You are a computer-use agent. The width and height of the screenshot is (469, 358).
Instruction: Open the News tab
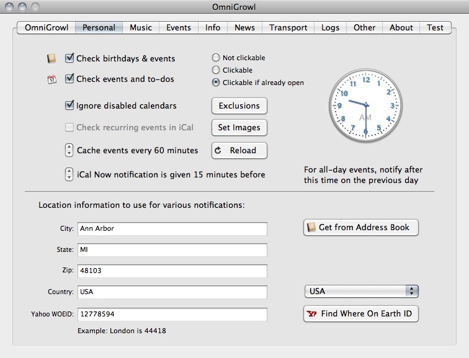[x=244, y=27]
